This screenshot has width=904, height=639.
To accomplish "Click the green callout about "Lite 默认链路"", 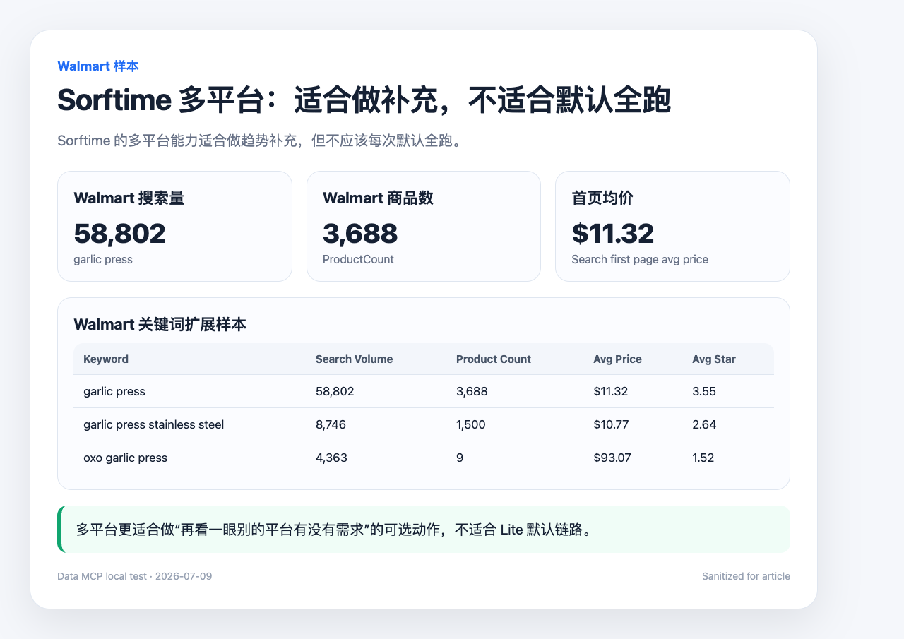I will 424,529.
